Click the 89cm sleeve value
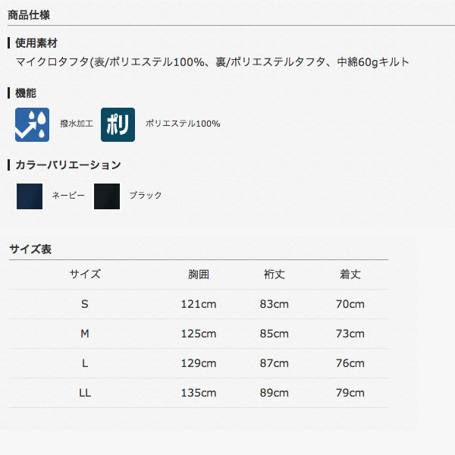 (275, 393)
